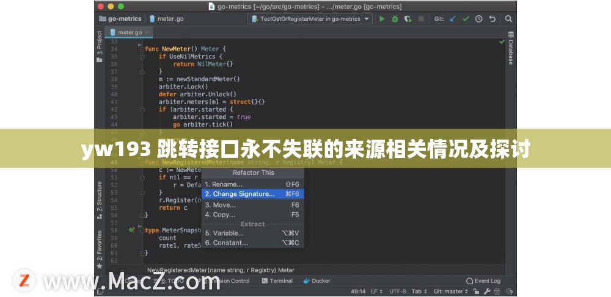Open the Docker tool window

coord(316,281)
